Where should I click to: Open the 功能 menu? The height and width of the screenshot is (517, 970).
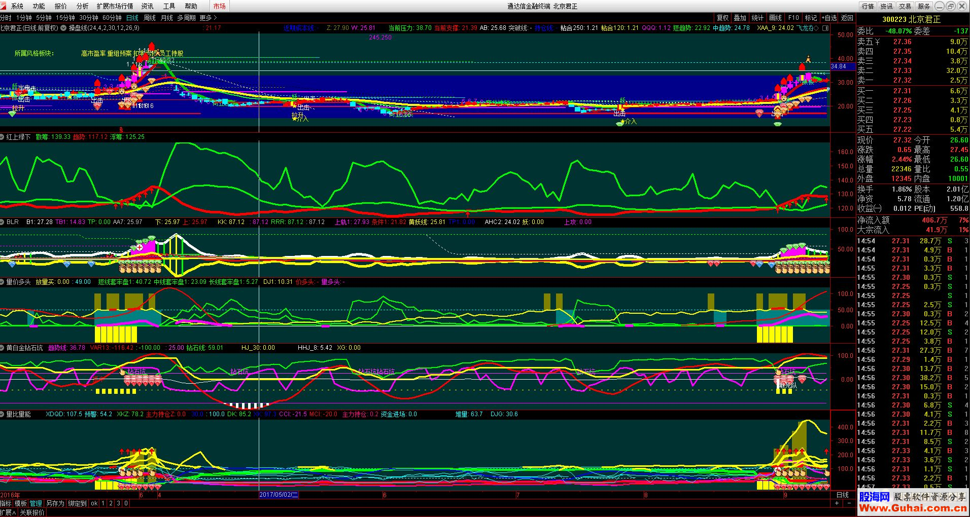[39, 6]
